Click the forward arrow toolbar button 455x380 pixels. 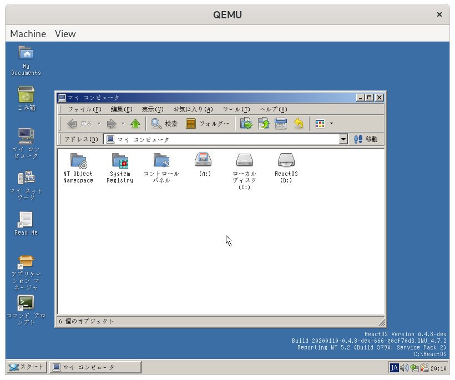click(x=112, y=124)
